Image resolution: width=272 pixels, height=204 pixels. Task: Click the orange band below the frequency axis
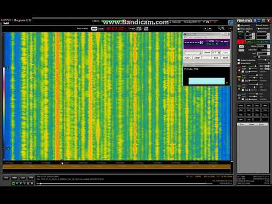117,167
